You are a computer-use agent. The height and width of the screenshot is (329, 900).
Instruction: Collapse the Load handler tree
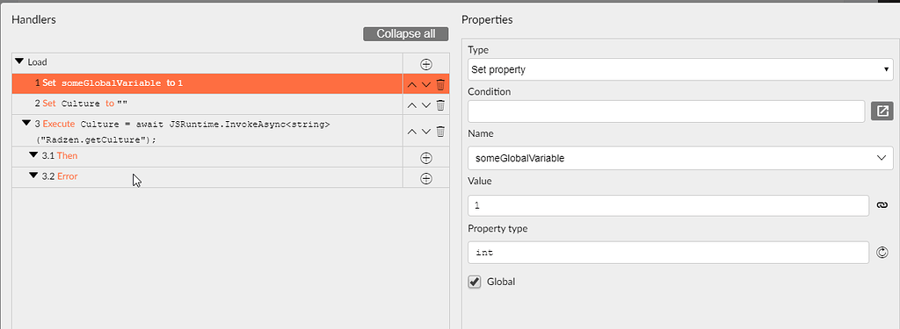[19, 61]
